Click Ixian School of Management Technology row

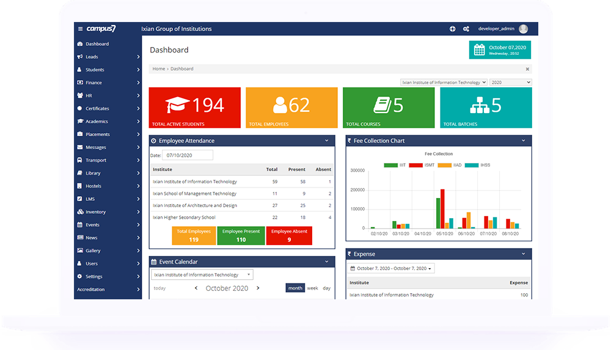pos(241,194)
